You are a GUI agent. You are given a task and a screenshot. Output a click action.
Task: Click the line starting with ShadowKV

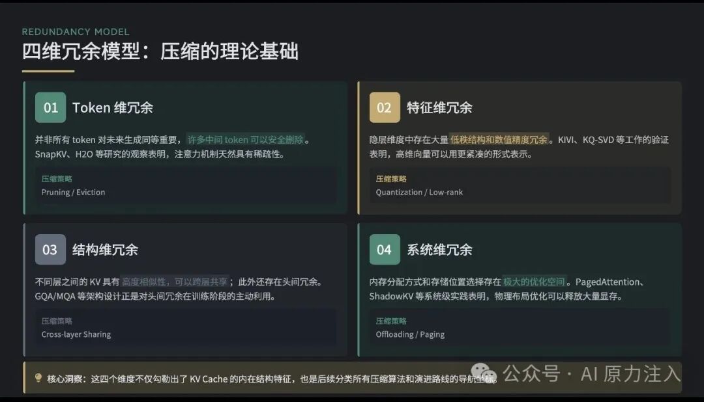click(x=496, y=296)
